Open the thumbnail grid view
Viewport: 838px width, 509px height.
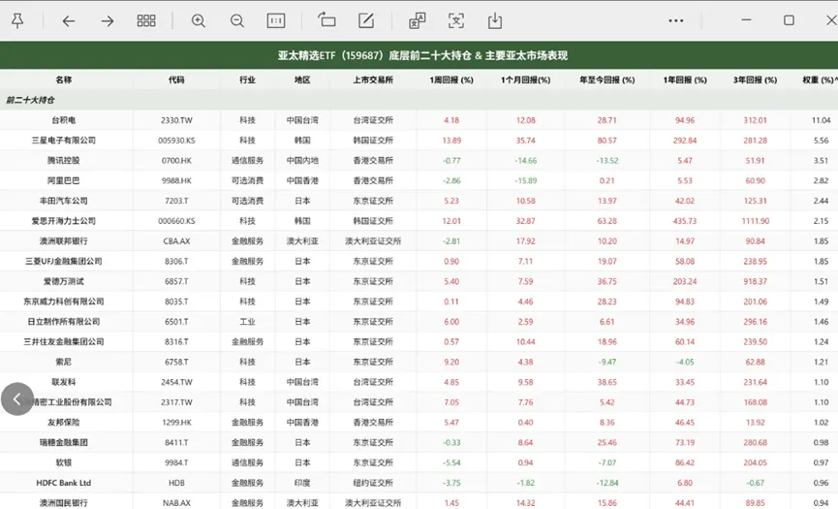(x=146, y=21)
